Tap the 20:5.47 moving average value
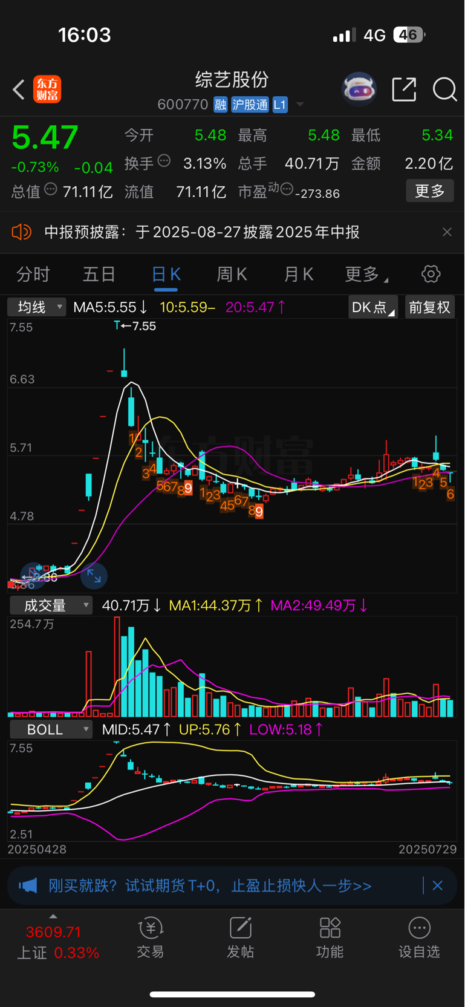The height and width of the screenshot is (1007, 465). [x=255, y=307]
